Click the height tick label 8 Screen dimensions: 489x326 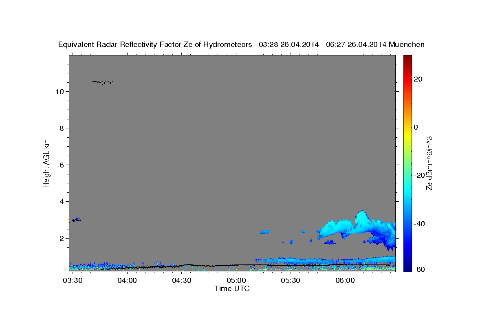pos(61,128)
